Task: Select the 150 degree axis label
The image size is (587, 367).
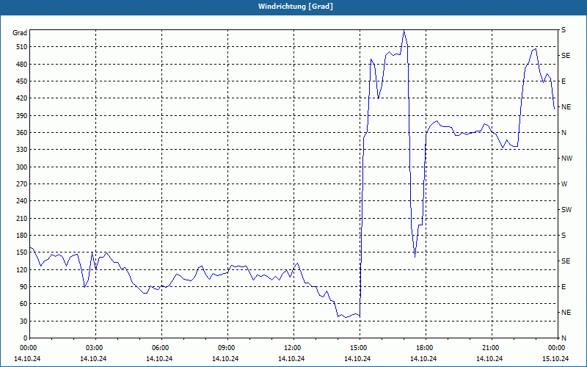Action: click(x=22, y=252)
